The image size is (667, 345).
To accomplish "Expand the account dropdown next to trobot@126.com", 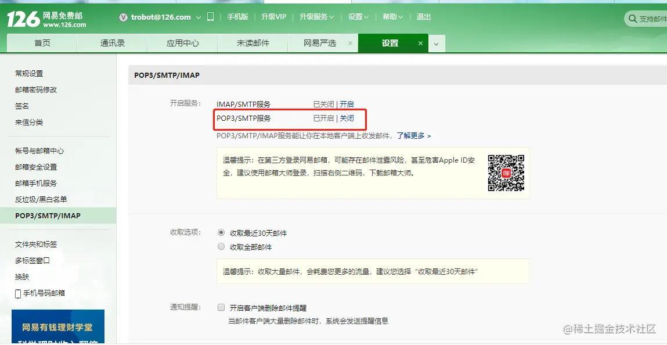I will [x=199, y=17].
